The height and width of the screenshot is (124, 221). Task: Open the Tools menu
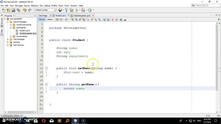click(x=67, y=6)
